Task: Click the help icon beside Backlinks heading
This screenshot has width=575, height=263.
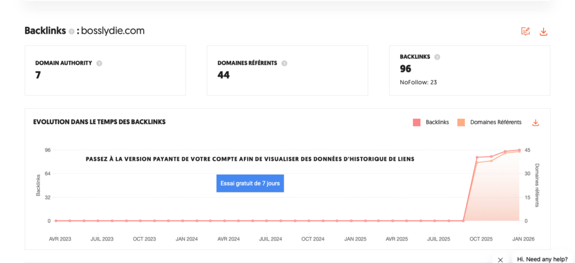Action: 71,31
